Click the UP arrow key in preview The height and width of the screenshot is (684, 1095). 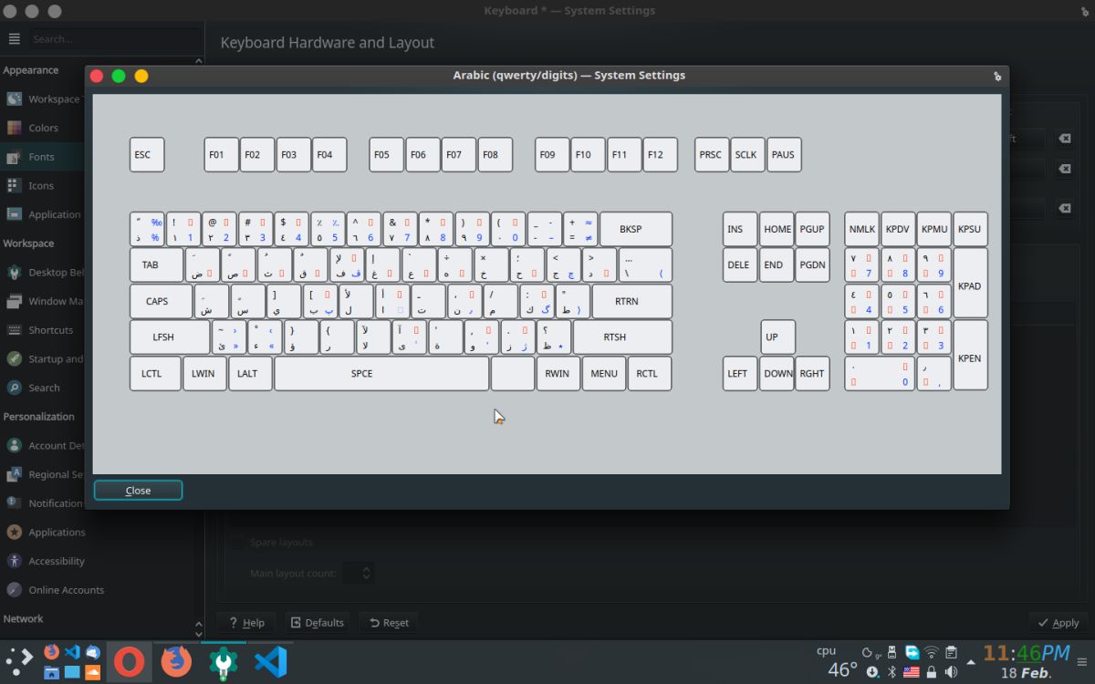[x=777, y=337]
